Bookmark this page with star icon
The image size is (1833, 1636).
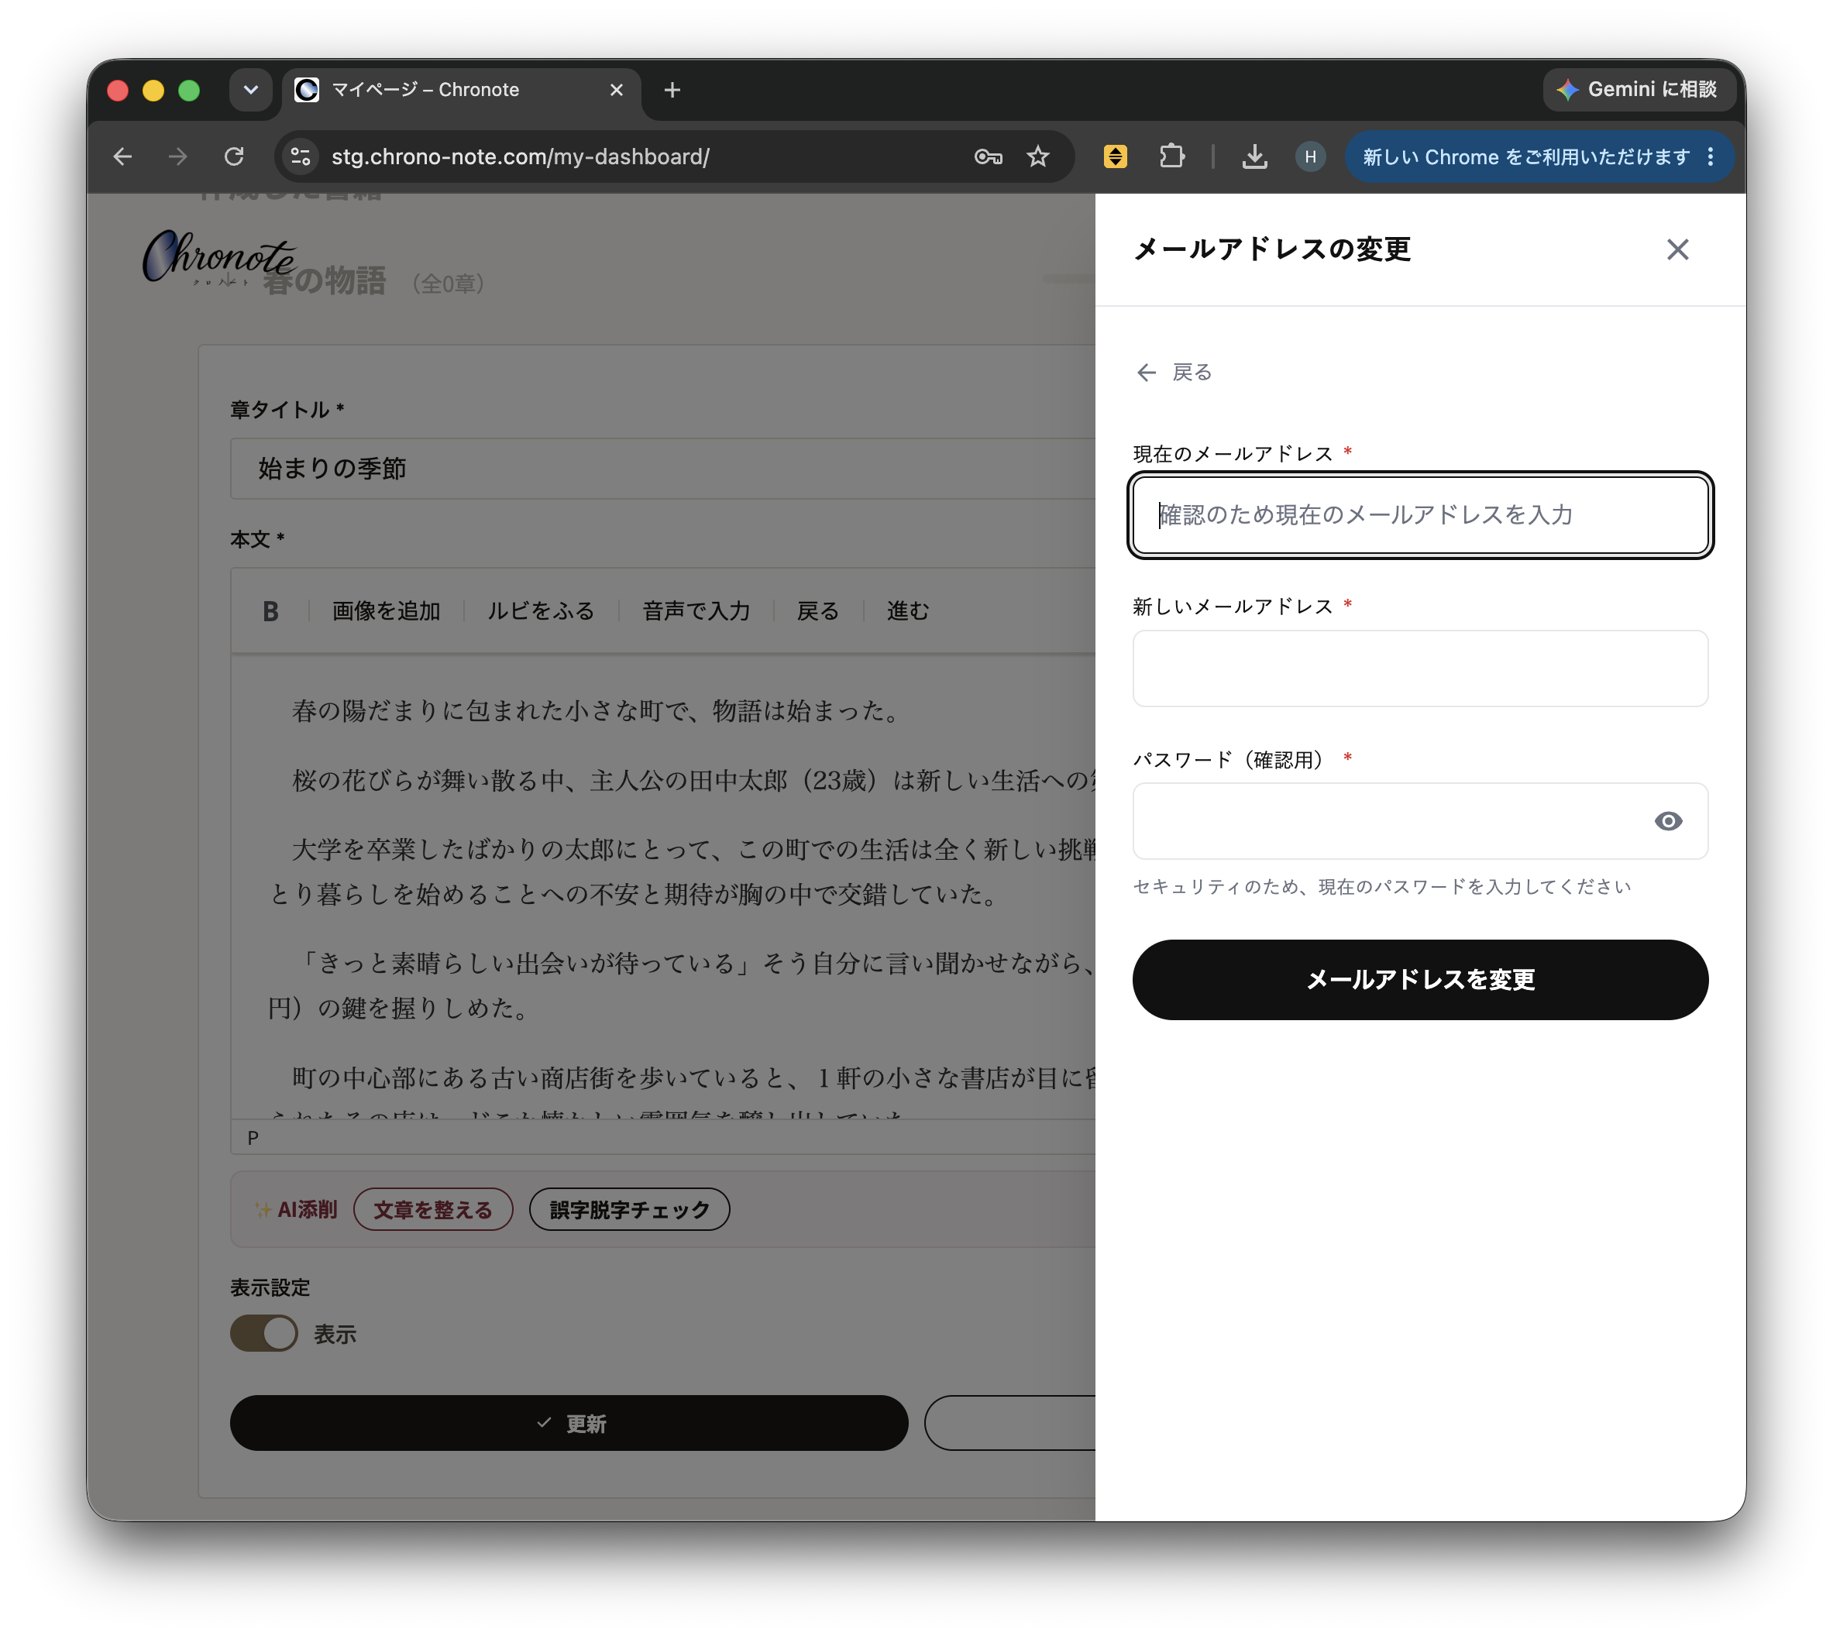pyautogui.click(x=1038, y=156)
